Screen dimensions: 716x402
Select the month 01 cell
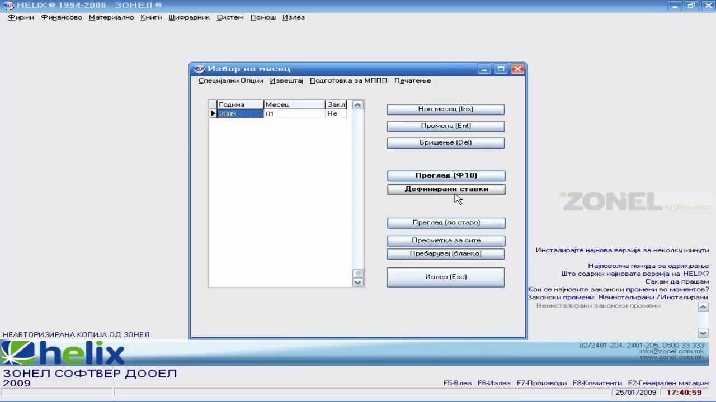click(294, 114)
